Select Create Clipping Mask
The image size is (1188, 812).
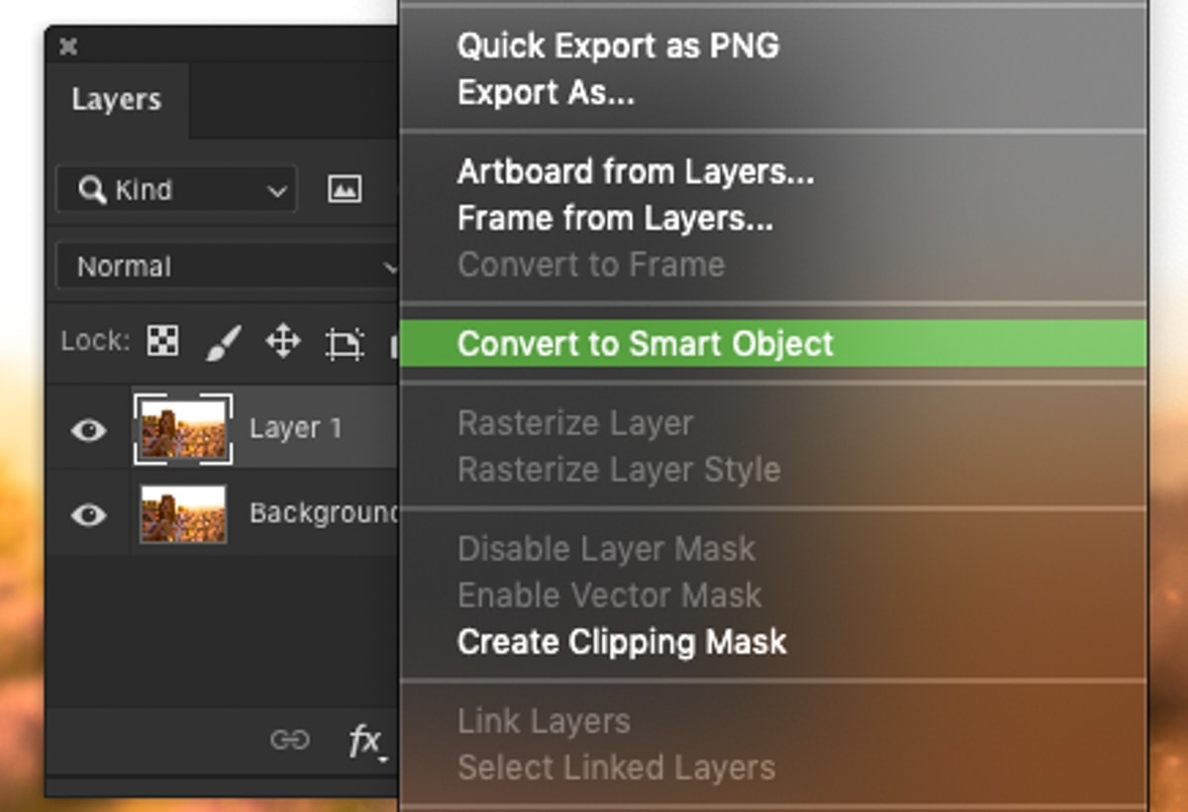(622, 642)
